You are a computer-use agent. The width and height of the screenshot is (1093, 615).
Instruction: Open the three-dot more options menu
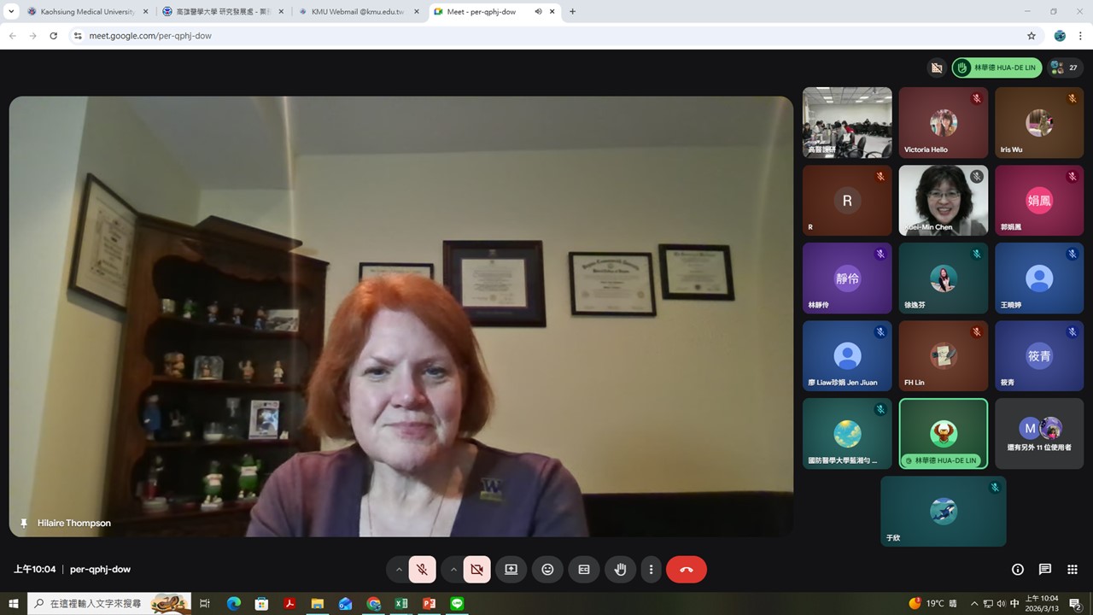point(652,570)
